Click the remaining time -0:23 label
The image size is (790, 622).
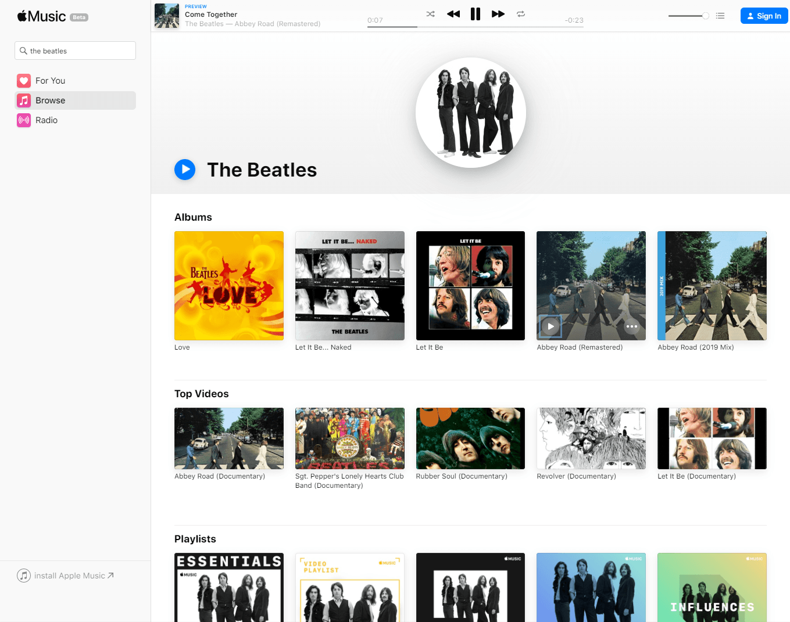[574, 20]
